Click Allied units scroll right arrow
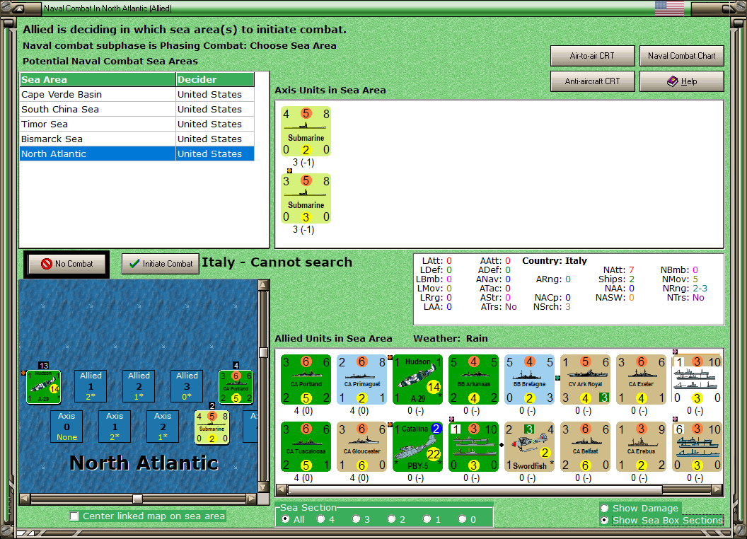747x539 pixels. click(717, 489)
